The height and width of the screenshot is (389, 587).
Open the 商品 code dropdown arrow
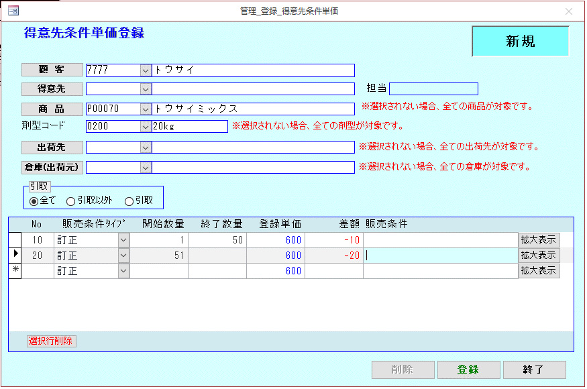(146, 109)
